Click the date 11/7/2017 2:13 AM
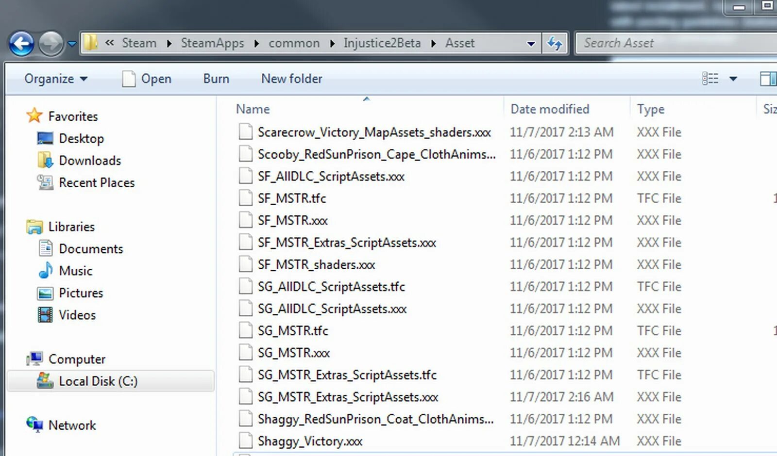This screenshot has height=456, width=777. click(561, 132)
